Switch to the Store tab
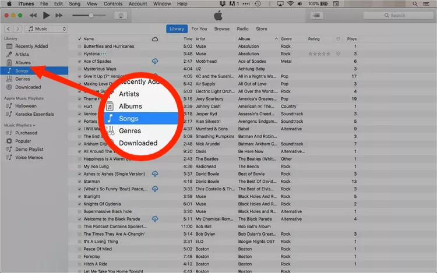Viewport: 437px width, 273px height. pos(262,29)
